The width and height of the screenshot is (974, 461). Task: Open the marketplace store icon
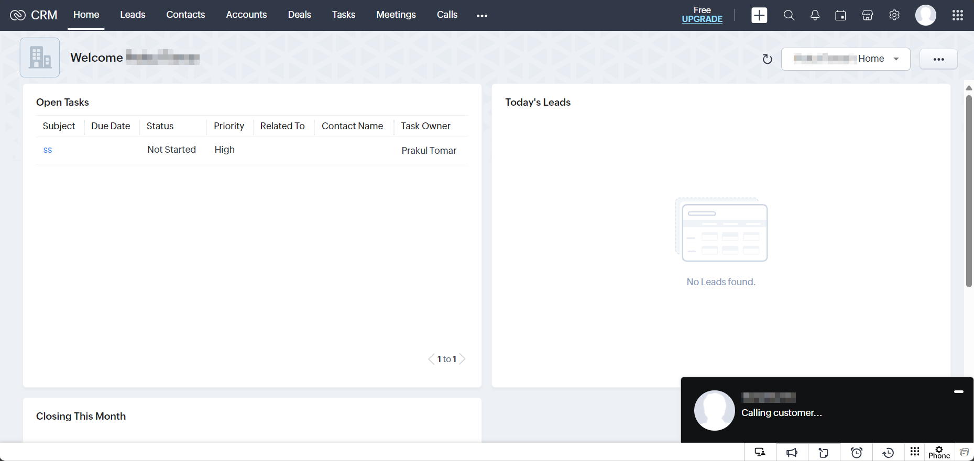(868, 15)
